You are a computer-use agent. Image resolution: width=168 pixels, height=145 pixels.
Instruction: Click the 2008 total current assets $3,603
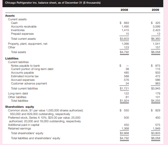tap(124, 39)
